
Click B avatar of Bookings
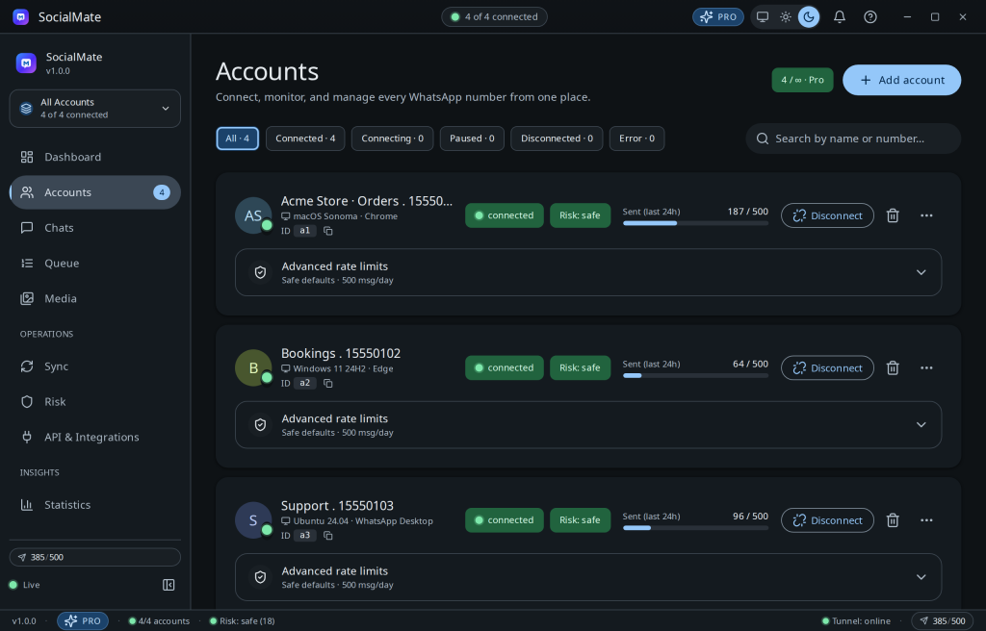[253, 368]
